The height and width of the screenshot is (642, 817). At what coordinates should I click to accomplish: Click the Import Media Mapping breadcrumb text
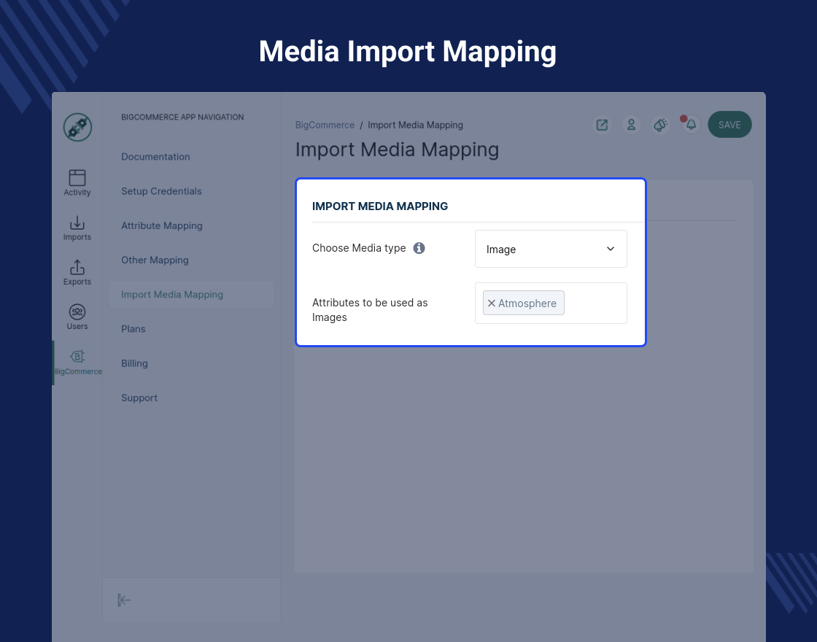click(415, 125)
